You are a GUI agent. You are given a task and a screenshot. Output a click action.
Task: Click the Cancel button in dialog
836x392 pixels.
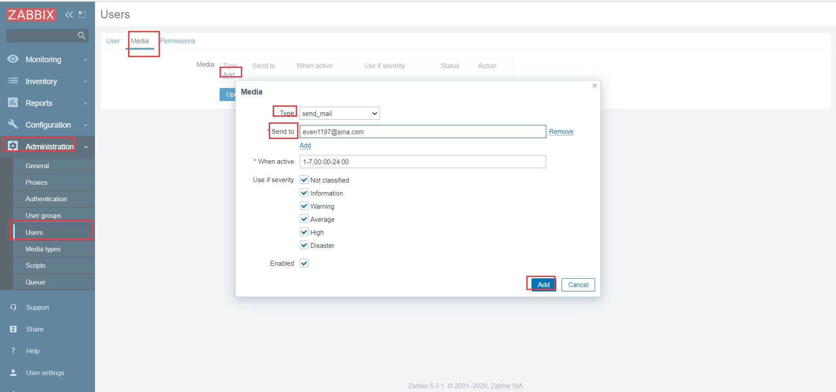(578, 284)
